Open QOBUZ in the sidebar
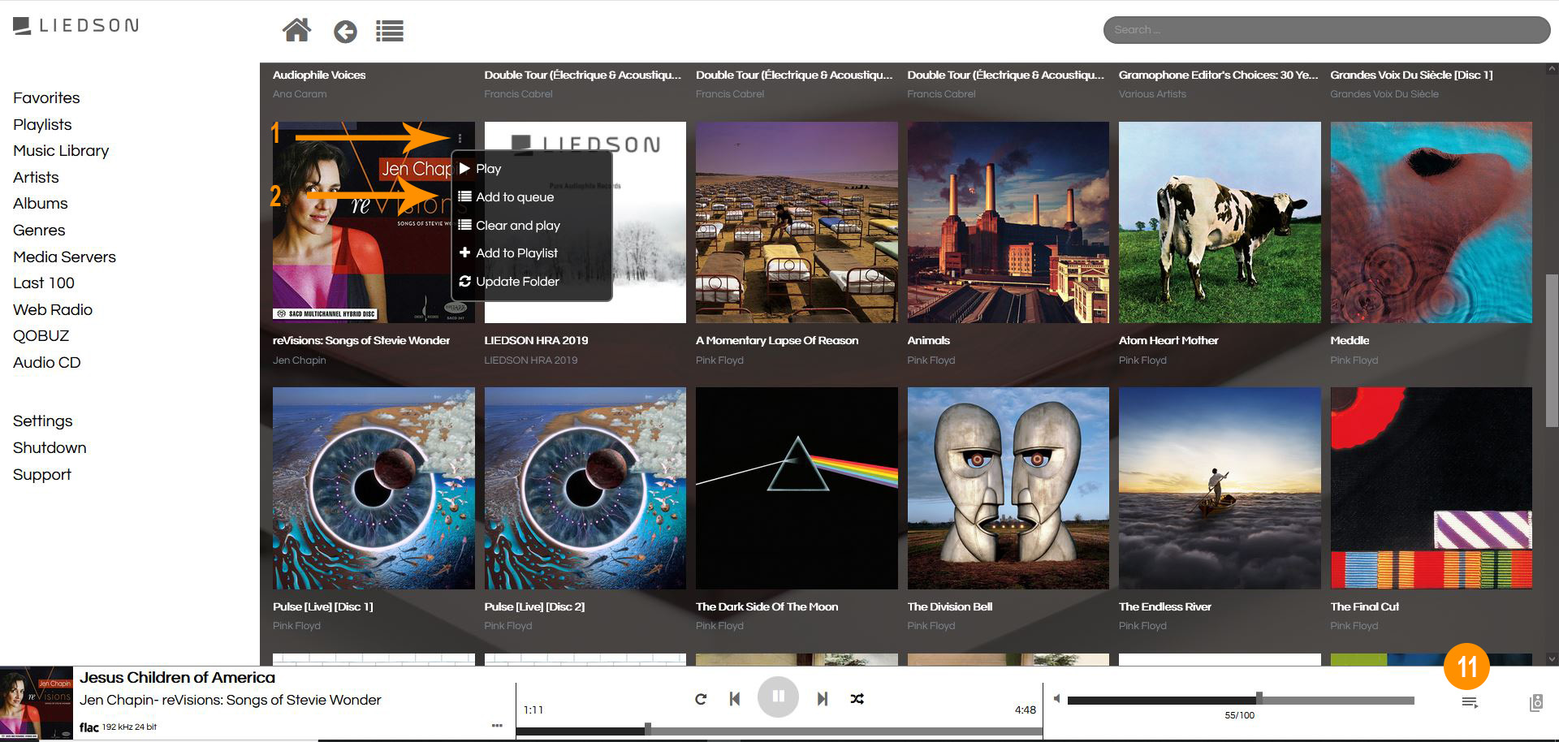 pyautogui.click(x=41, y=335)
